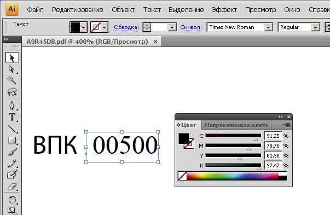Open the stroke weight dropdown

tap(172, 27)
